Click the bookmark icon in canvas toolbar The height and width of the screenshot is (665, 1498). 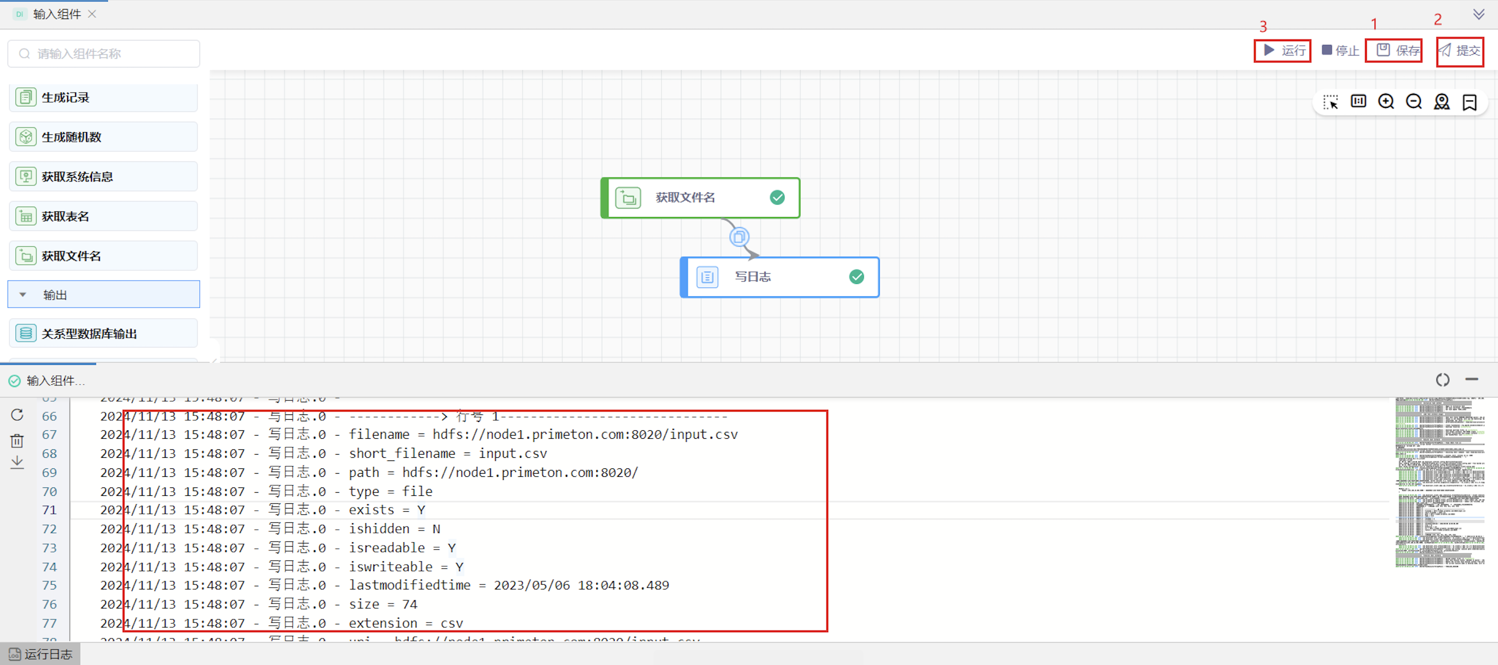tap(1469, 103)
